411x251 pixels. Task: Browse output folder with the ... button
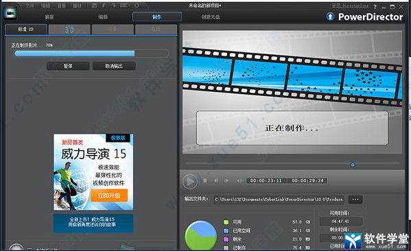355,200
